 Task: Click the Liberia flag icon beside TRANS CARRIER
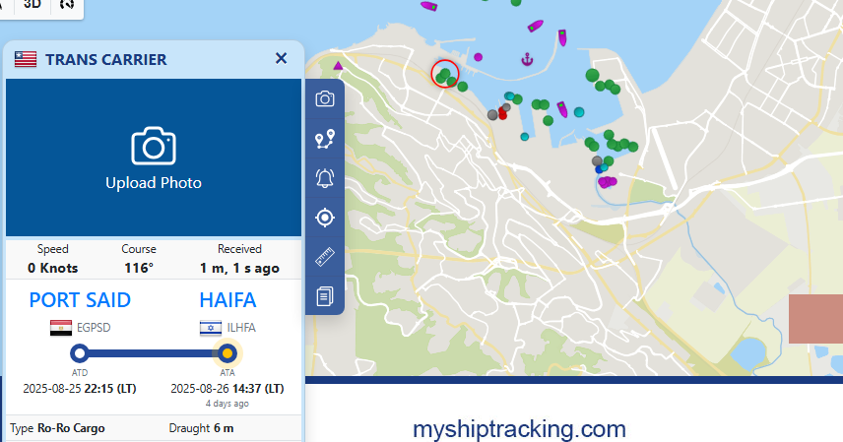coord(26,59)
